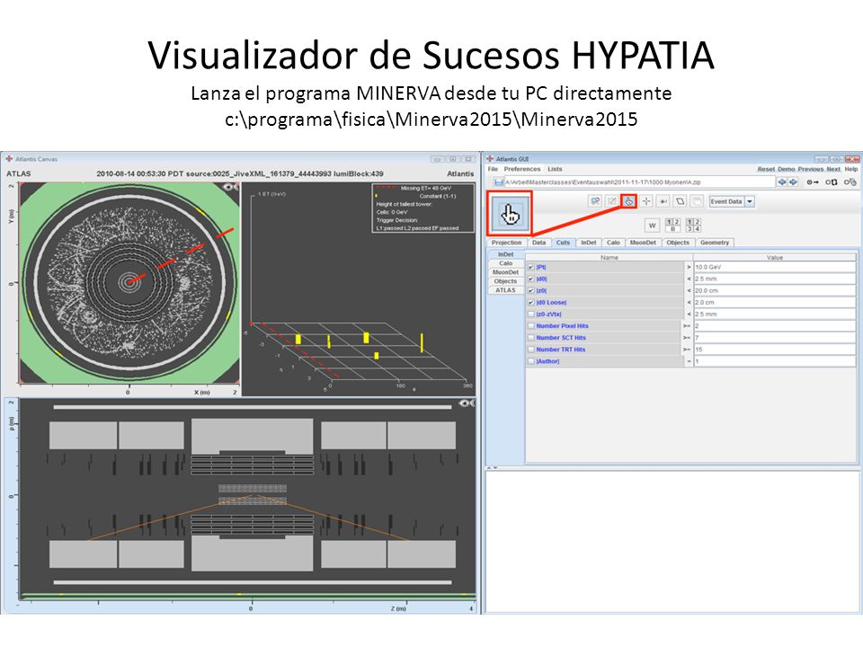Go to next event with right arrow
The image size is (863, 647).
point(793,182)
